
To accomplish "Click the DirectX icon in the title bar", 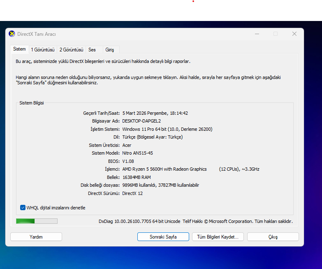I will point(12,34).
